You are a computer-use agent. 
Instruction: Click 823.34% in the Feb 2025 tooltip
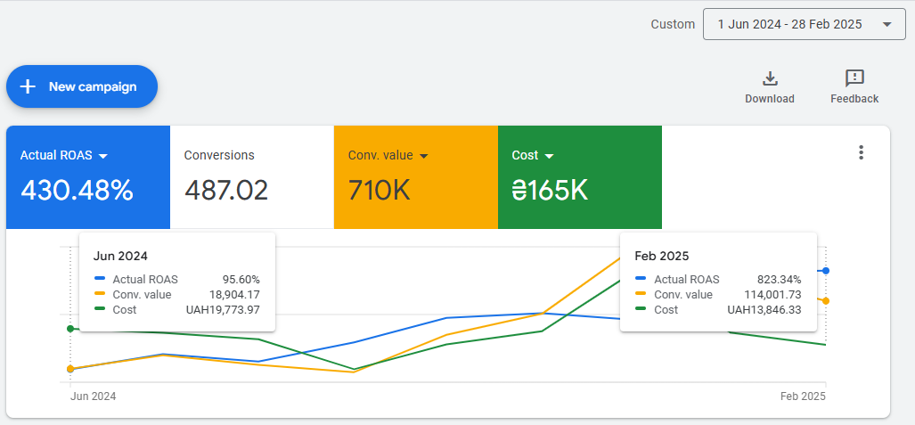pyautogui.click(x=779, y=280)
